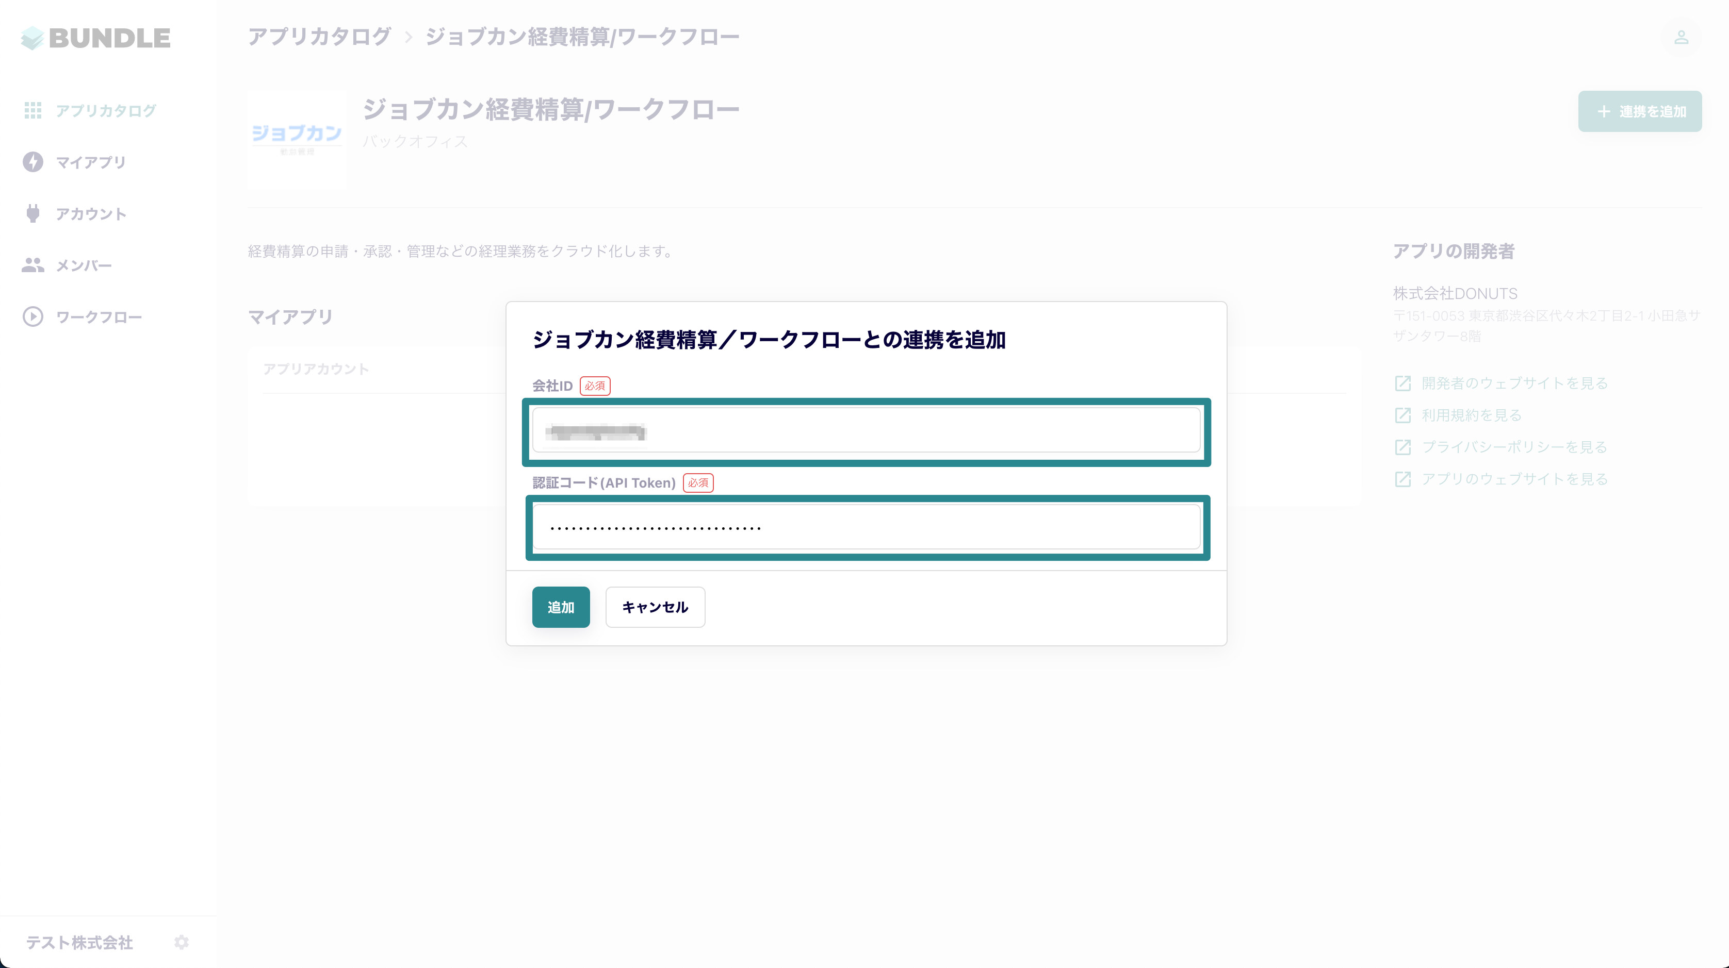Go to ワークフロー in sidebar
Screen dimensions: 1729x968
pos(99,318)
